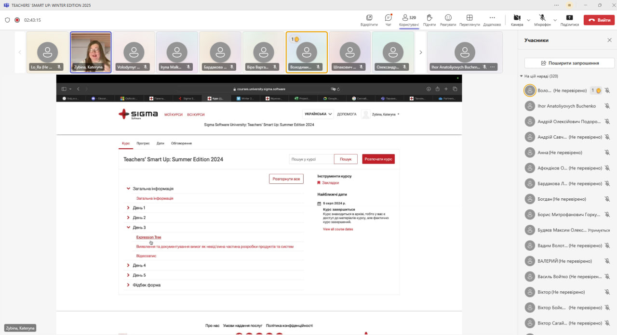Open the Додатково more-actions menu
The height and width of the screenshot is (335, 617).
pyautogui.click(x=492, y=20)
